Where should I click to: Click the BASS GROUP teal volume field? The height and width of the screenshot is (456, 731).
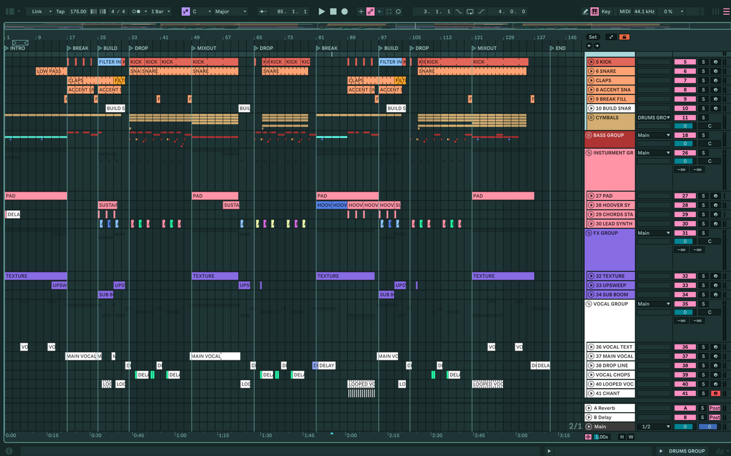click(x=685, y=144)
